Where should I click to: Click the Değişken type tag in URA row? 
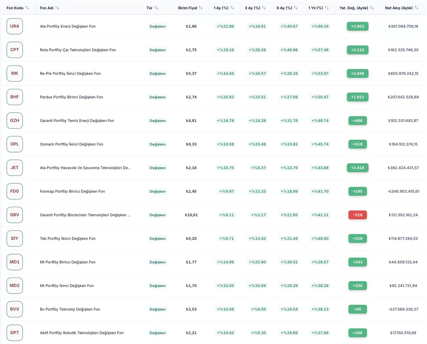[x=158, y=26]
